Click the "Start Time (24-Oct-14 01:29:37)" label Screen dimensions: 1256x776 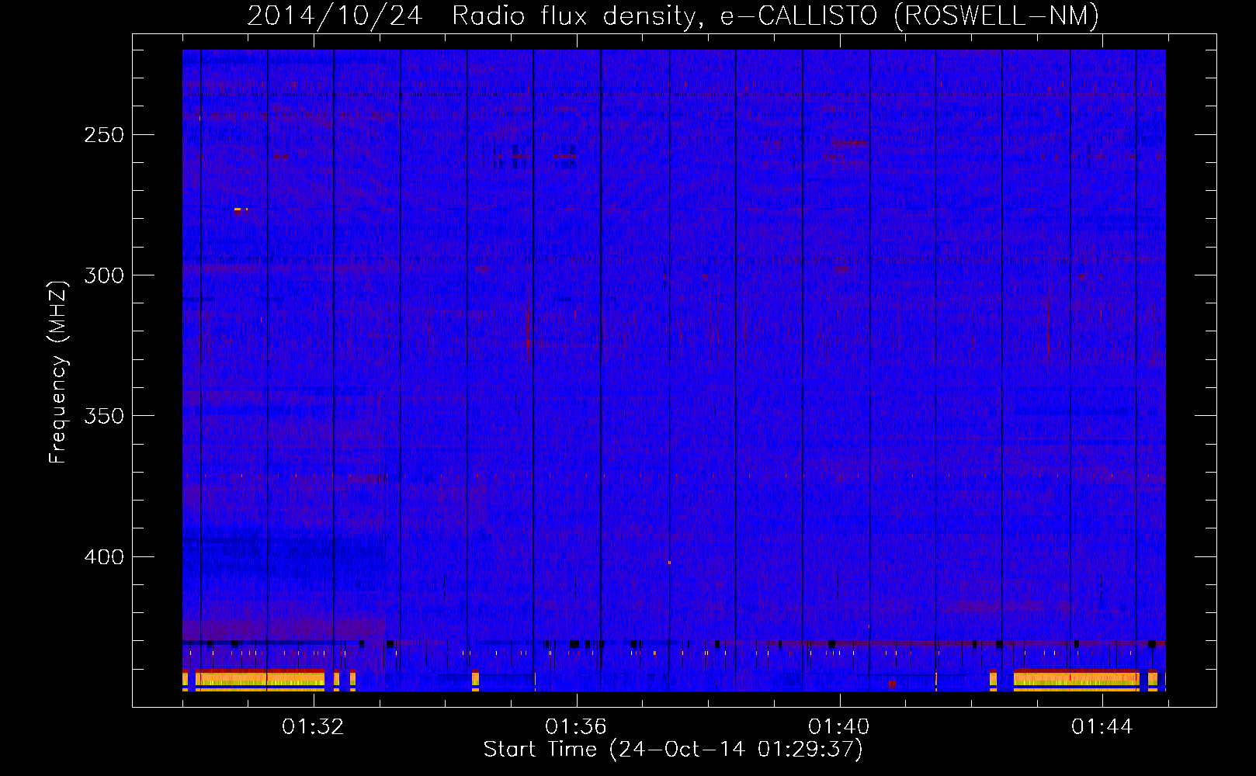click(x=673, y=750)
